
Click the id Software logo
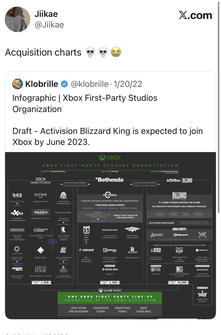coord(86,230)
